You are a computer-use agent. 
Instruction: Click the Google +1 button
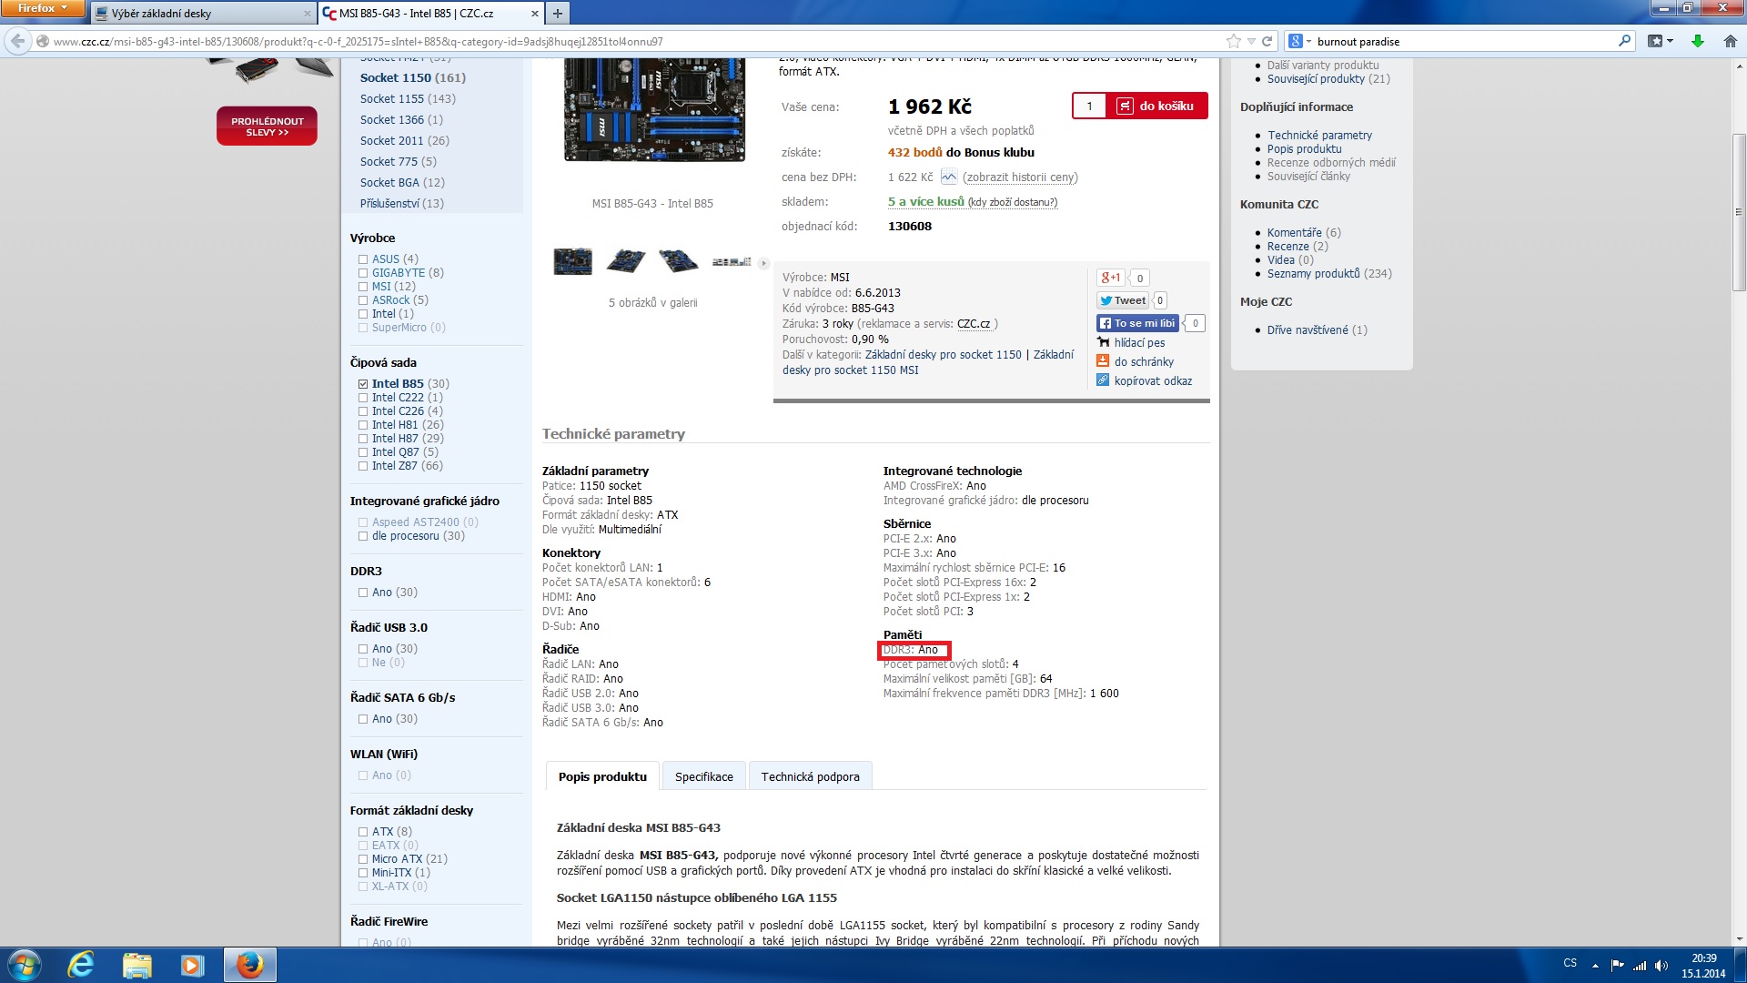1111,278
